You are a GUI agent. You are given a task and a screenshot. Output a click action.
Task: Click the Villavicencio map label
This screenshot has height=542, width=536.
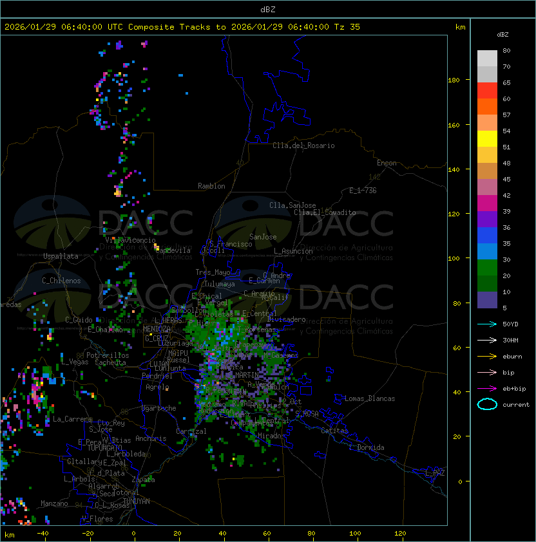pyautogui.click(x=130, y=240)
